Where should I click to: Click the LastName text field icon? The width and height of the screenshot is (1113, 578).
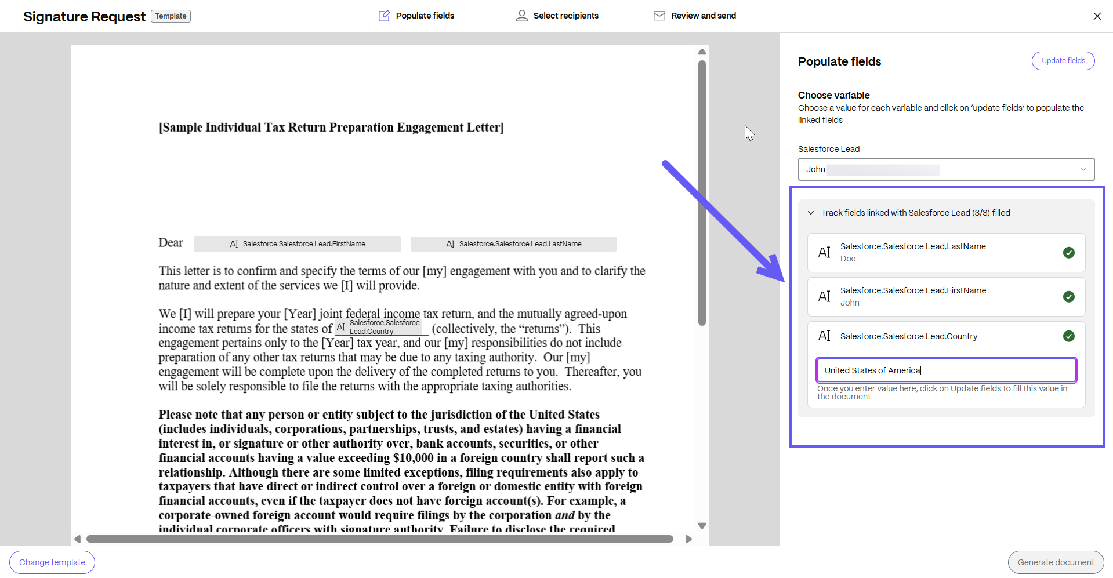click(824, 252)
